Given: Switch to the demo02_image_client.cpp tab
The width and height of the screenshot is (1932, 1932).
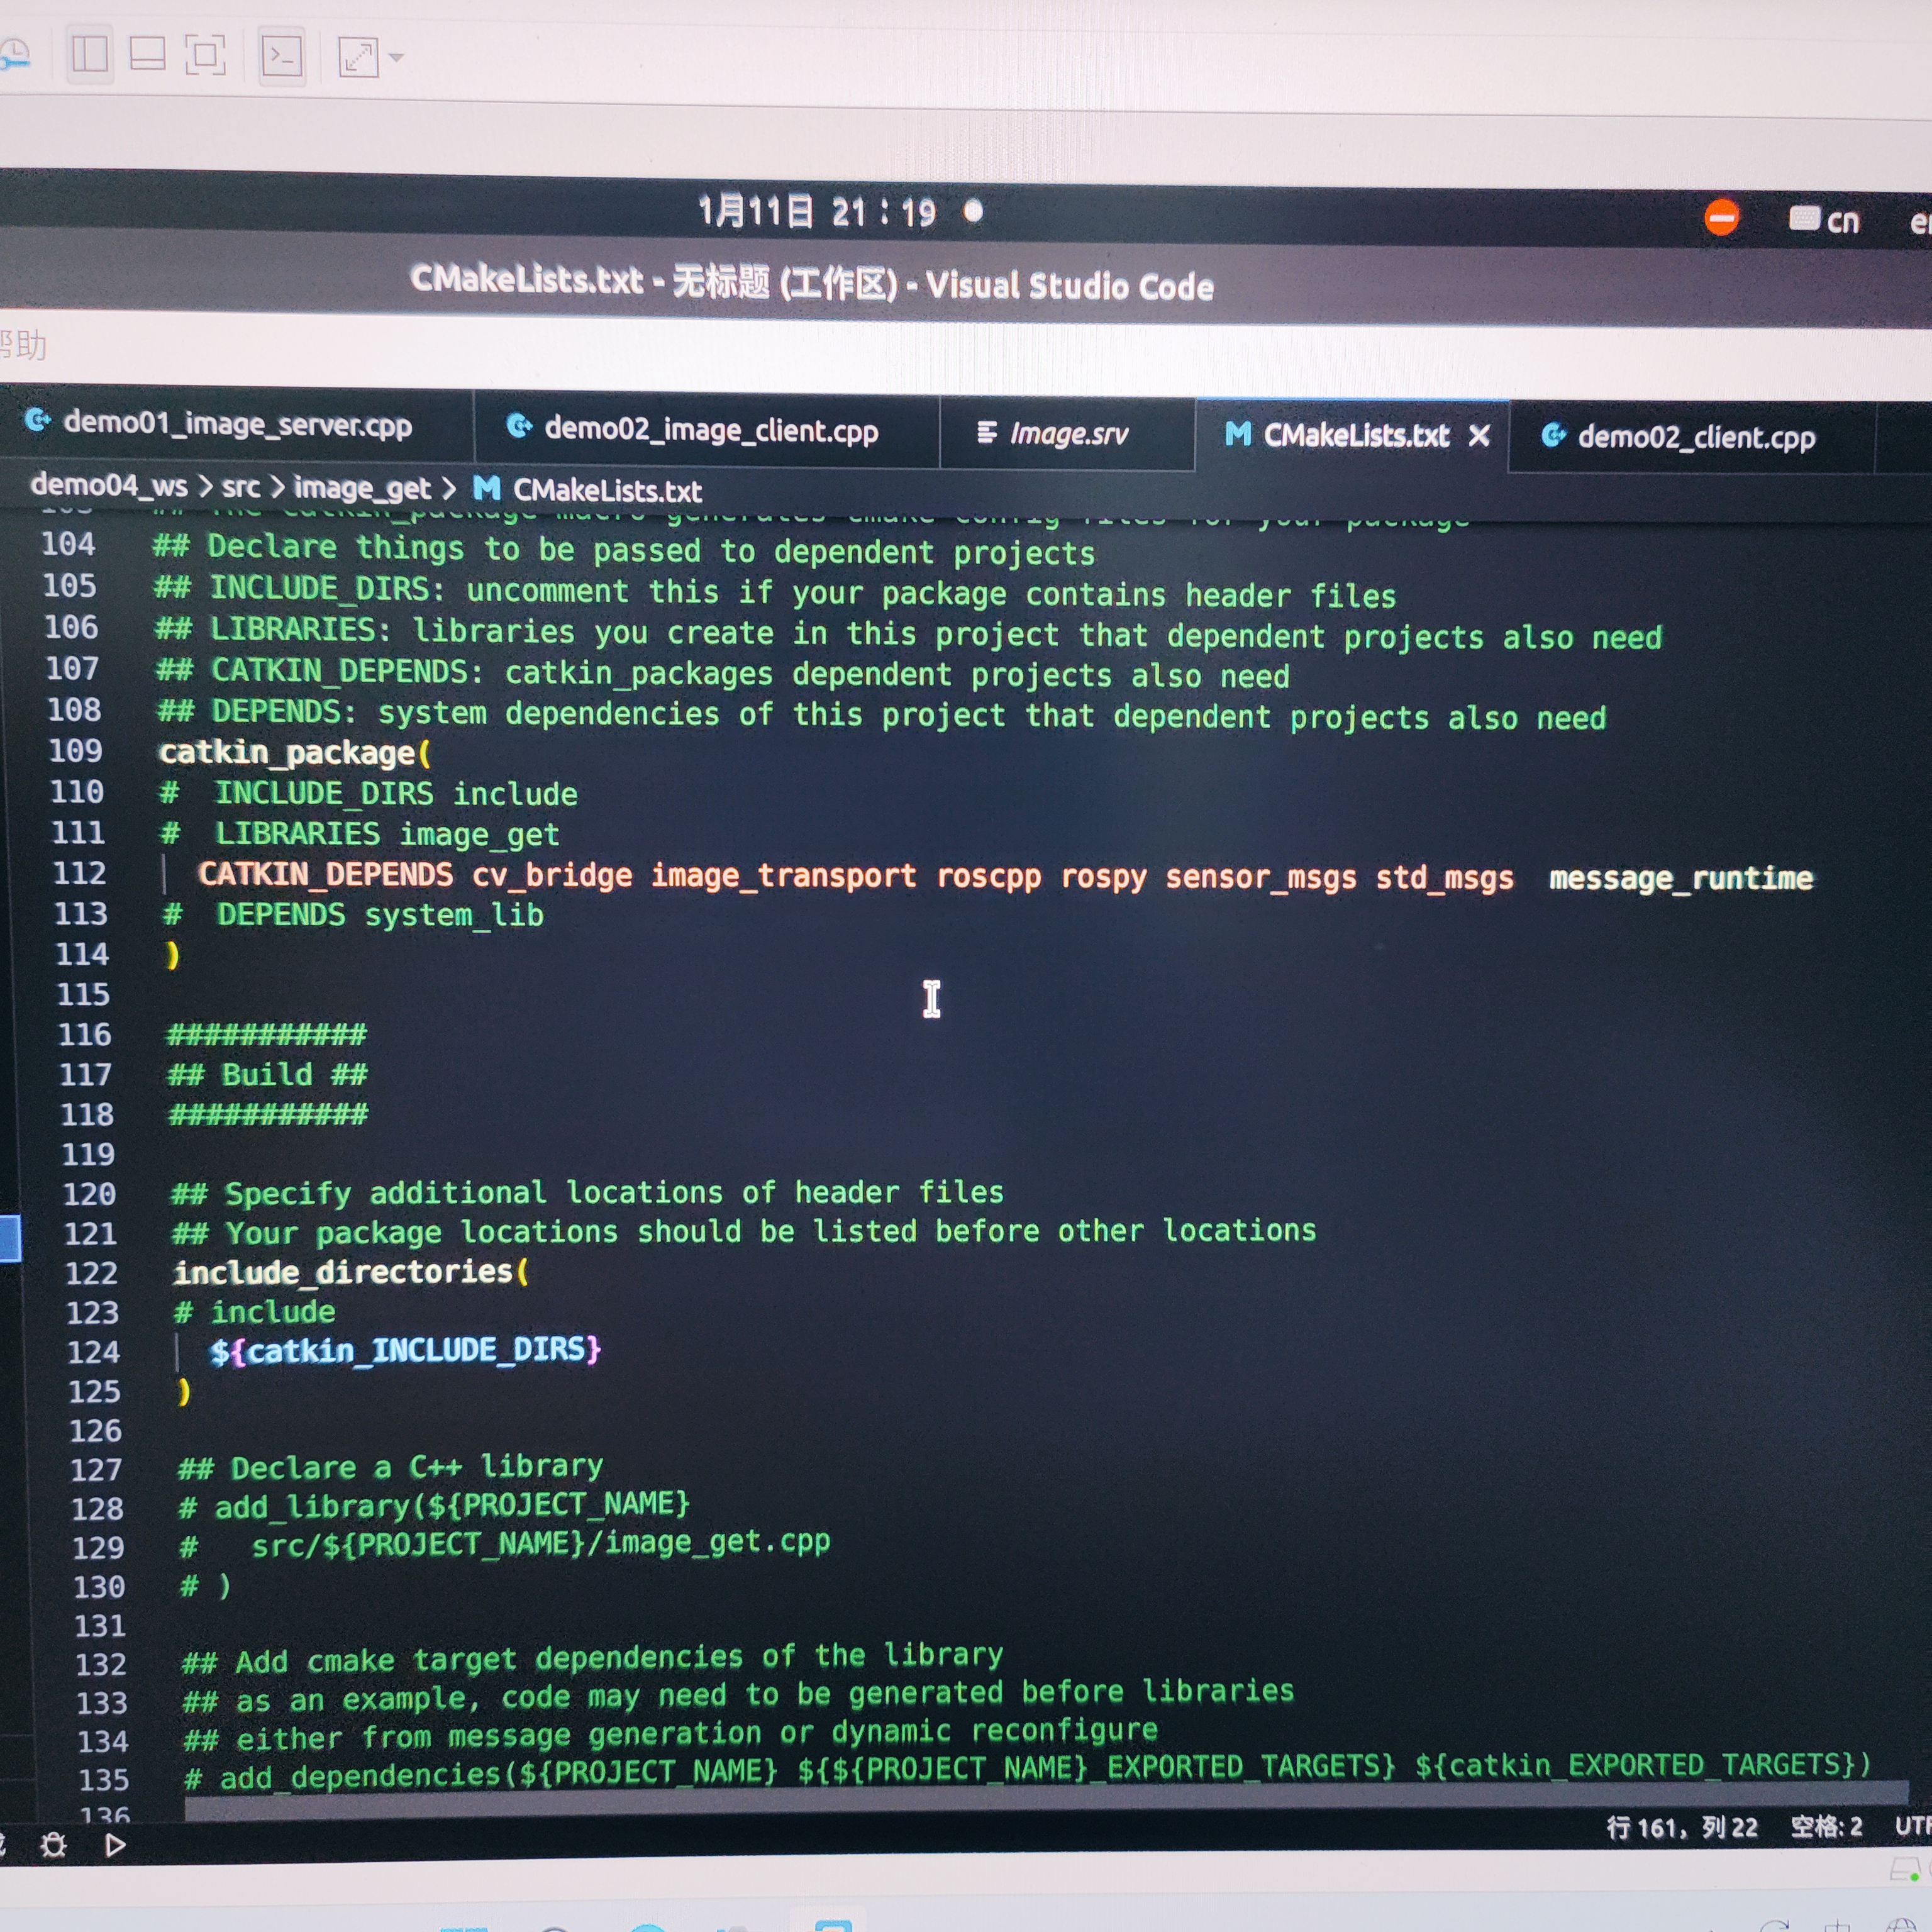Looking at the screenshot, I should click(710, 430).
